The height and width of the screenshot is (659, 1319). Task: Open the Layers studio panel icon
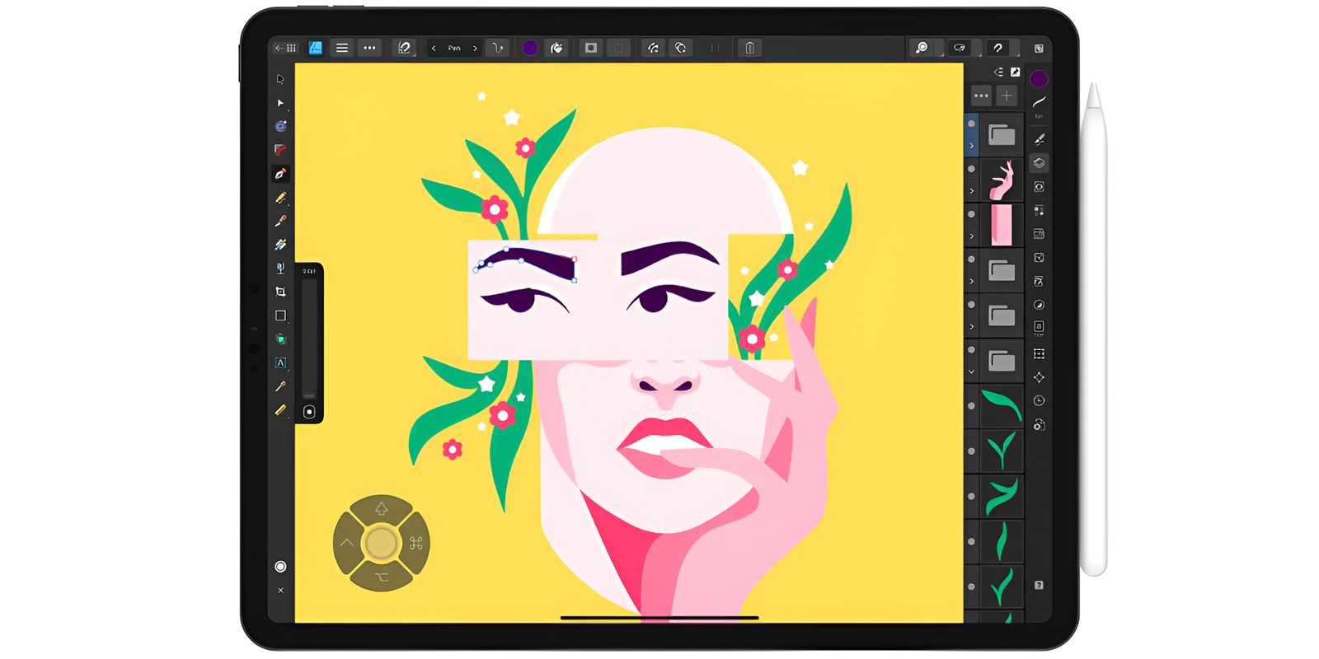point(1039,163)
